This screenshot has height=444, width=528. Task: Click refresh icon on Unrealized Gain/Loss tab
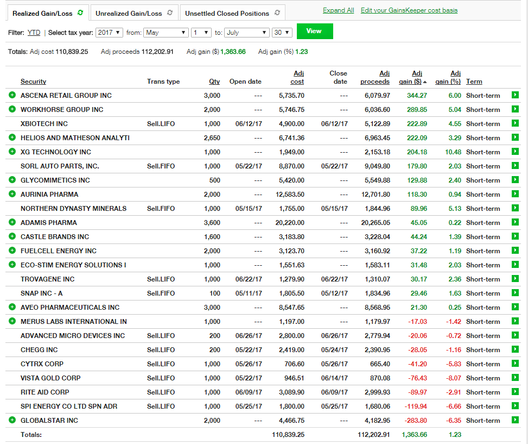tap(170, 12)
